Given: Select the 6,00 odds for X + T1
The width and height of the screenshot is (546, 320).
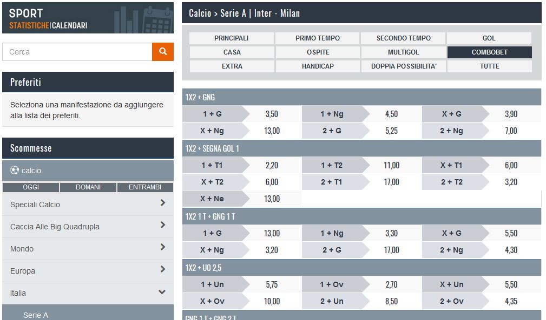Looking at the screenshot, I should click(511, 165).
